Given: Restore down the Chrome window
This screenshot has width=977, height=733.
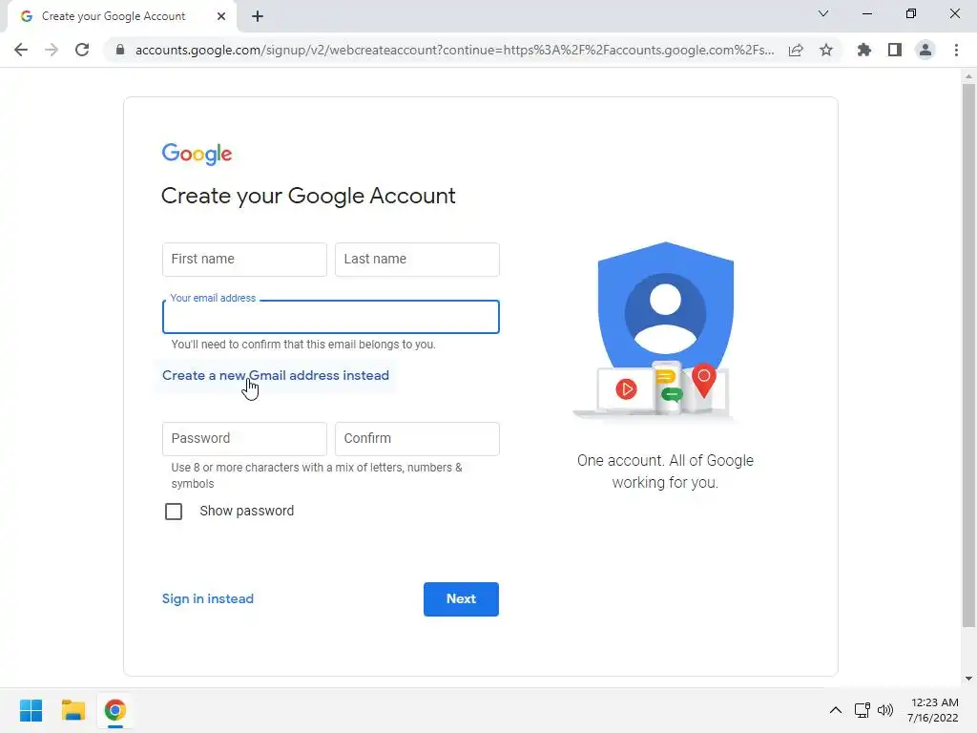Looking at the screenshot, I should 911,13.
